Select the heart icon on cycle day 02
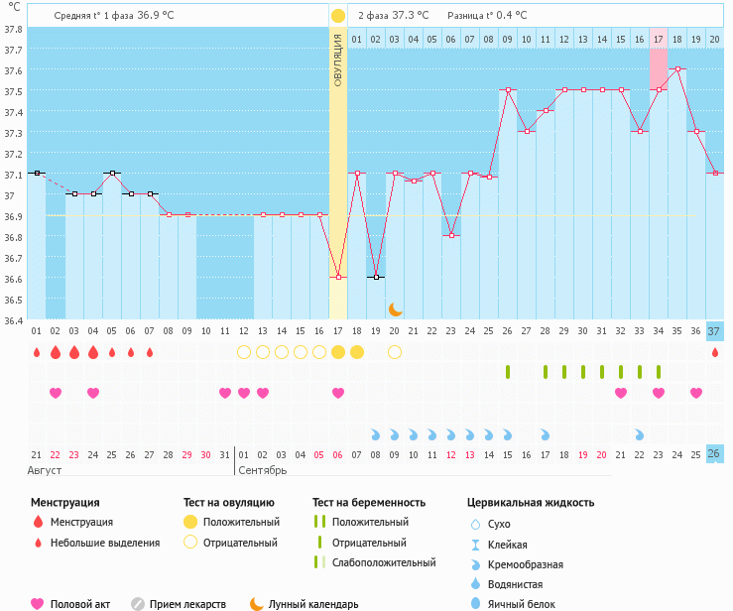The width and height of the screenshot is (733, 611). click(56, 394)
